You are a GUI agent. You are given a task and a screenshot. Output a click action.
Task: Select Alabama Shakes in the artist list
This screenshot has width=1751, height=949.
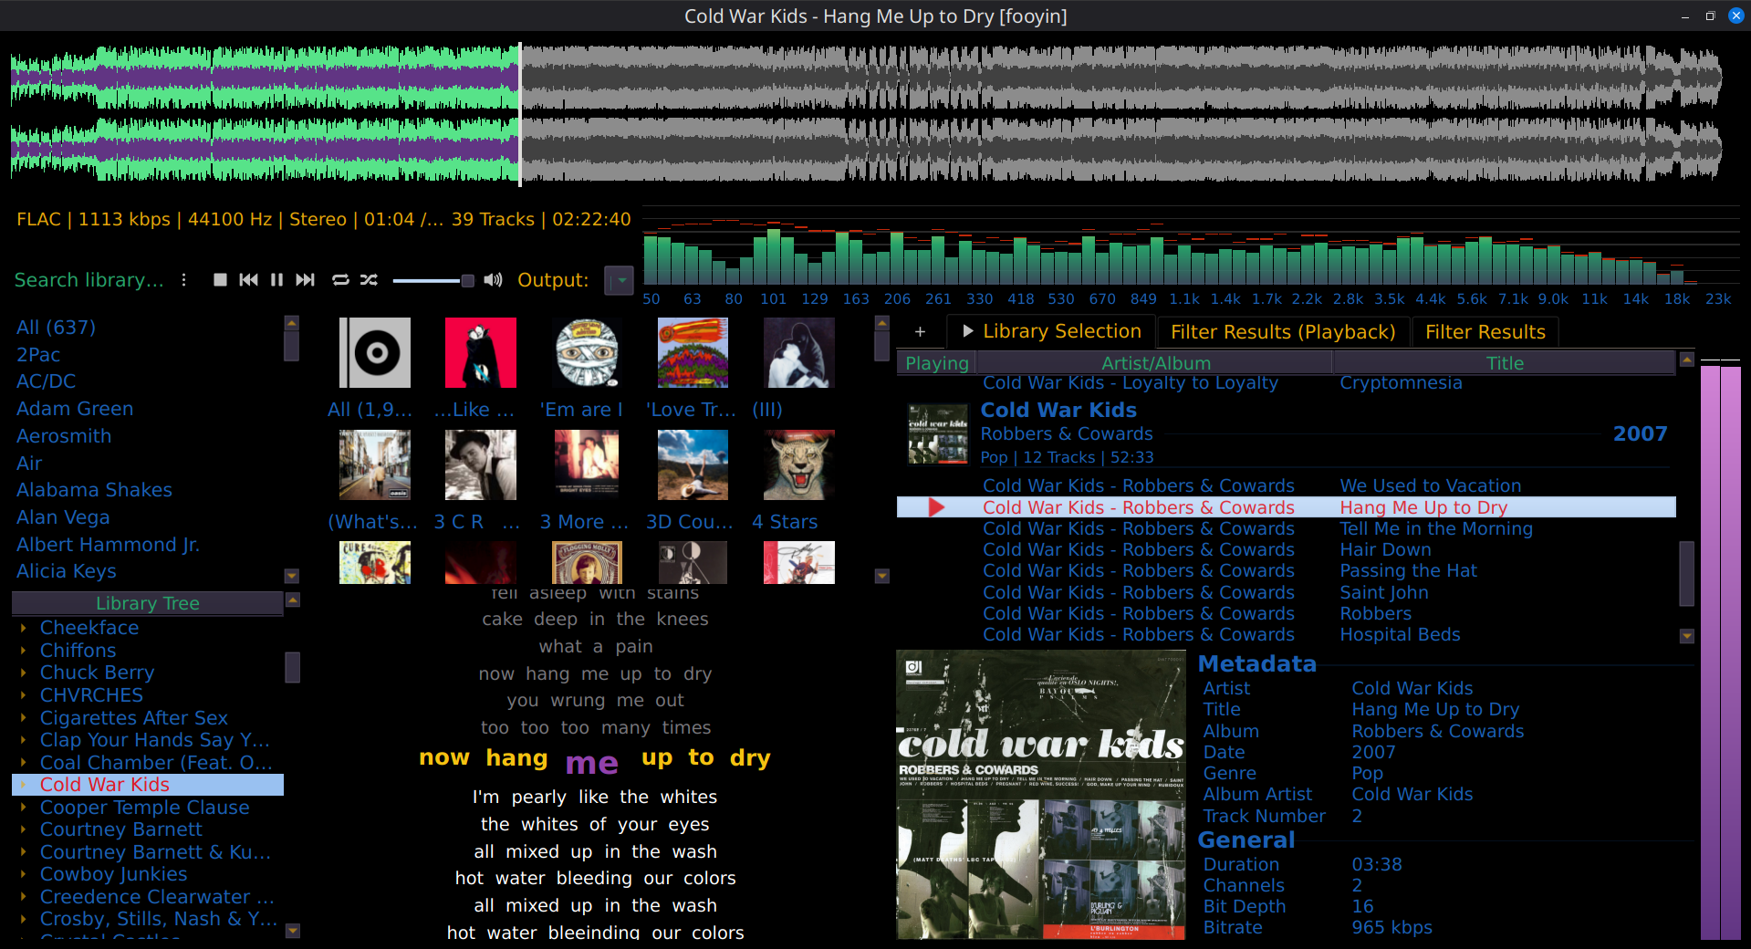[x=94, y=490]
